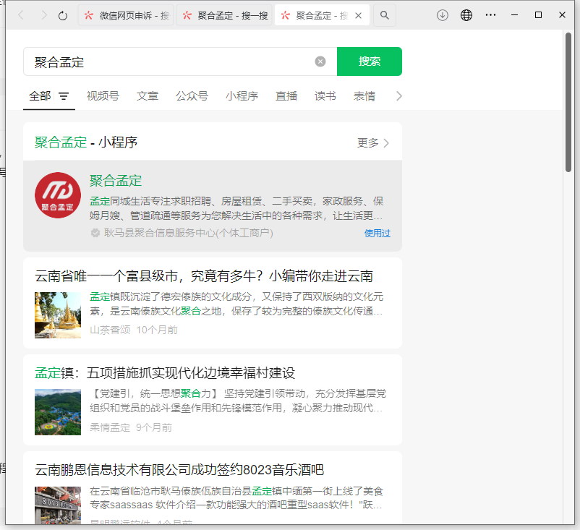Open the filter icon next to 全部

tap(64, 96)
